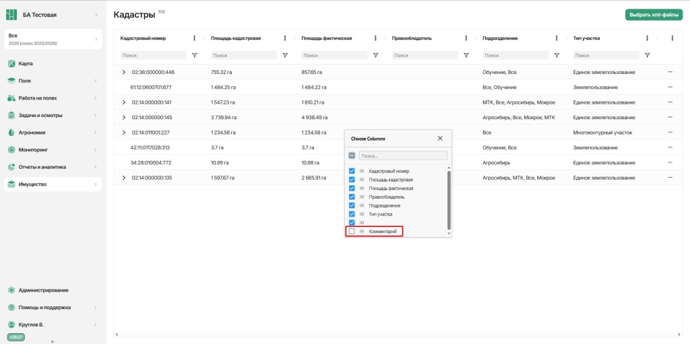The image size is (690, 344).
Task: Click filter icon under Площадь кадастровая
Action: coord(285,55)
